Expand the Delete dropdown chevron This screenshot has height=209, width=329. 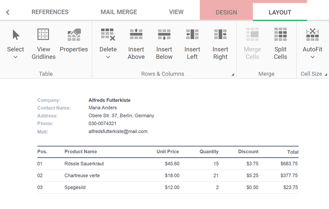(x=108, y=57)
